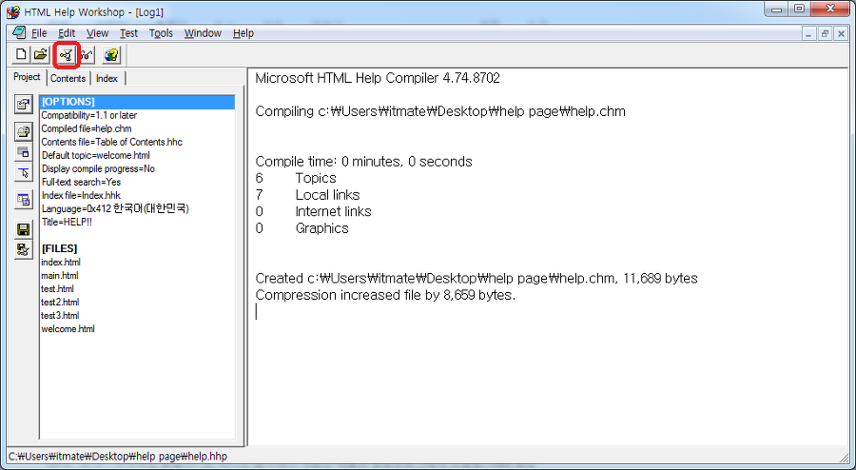Viewport: 856px width, 470px height.
Task: Open the Tools menu
Action: tap(161, 33)
